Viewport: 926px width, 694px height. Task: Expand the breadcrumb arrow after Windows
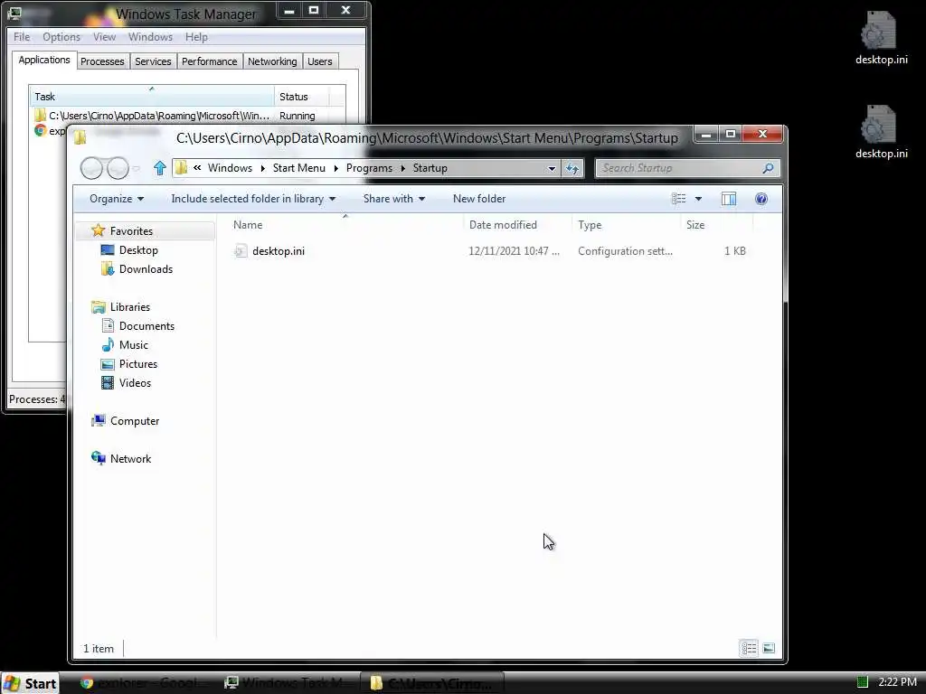click(263, 168)
